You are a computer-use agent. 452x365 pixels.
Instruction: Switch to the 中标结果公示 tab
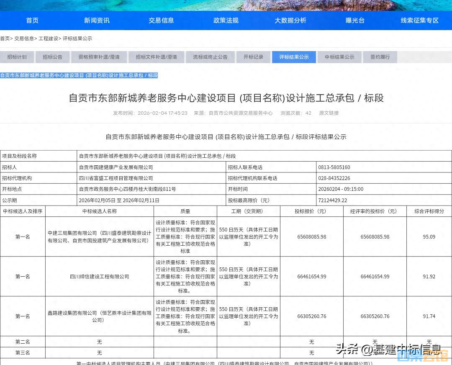(x=339, y=57)
